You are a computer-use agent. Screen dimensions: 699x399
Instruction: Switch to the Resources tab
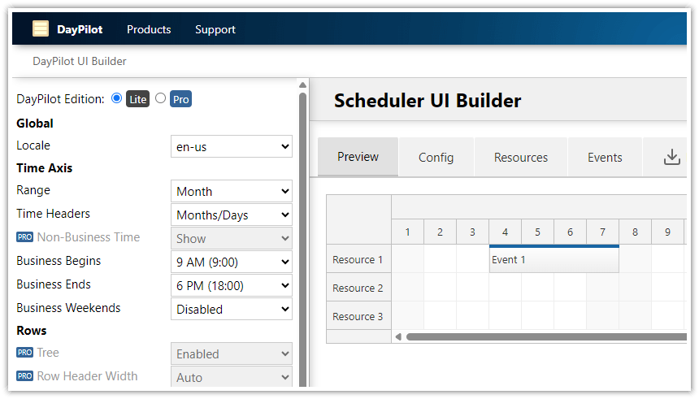[521, 158]
